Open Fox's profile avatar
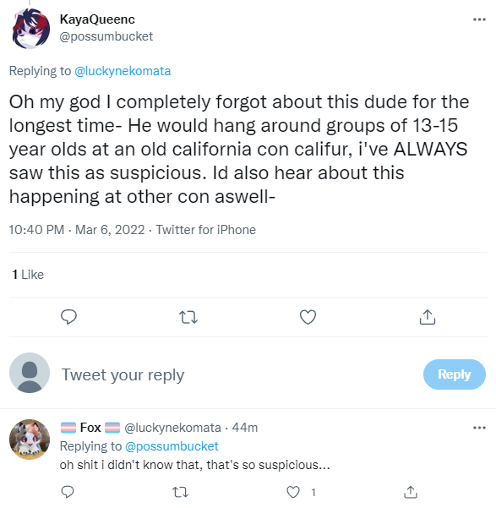496x508 pixels. pos(30,439)
